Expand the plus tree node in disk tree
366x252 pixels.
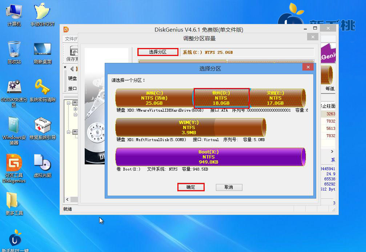75,109
